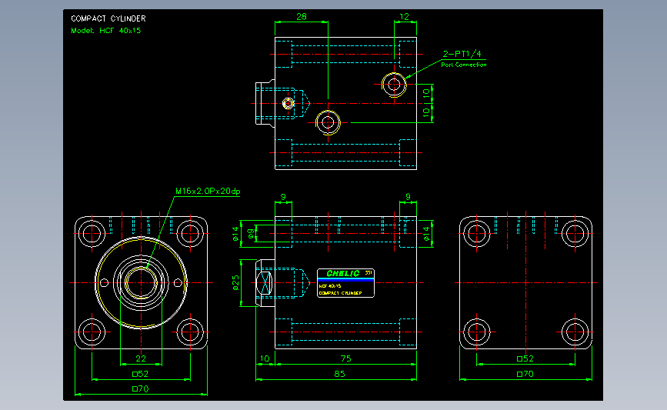Click the □52 dimension under the rear view
667x410 pixels.
pyautogui.click(x=525, y=358)
